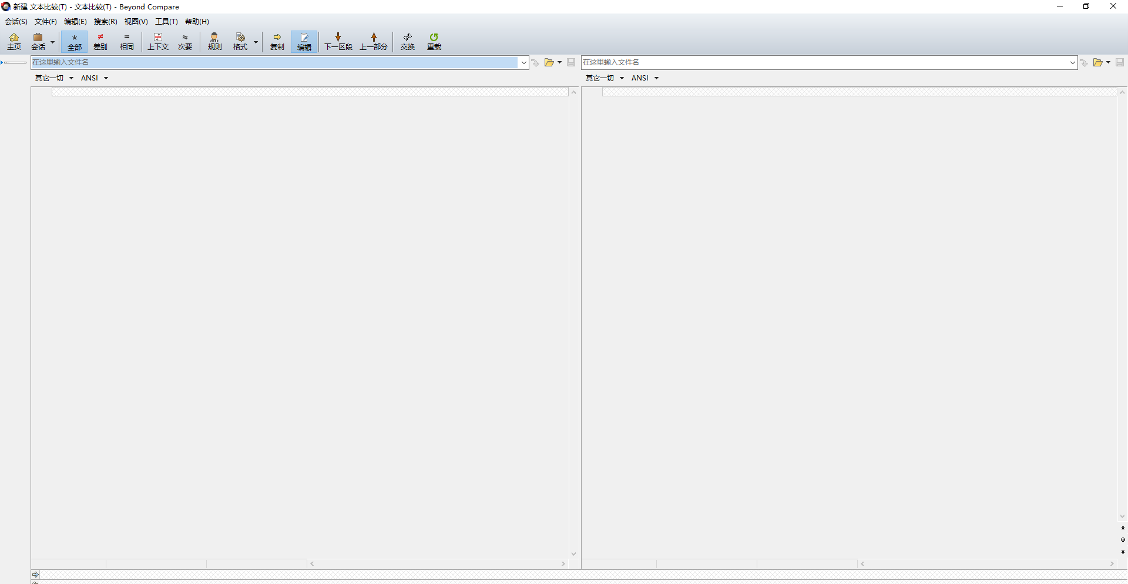Open the 视图(V) menu
This screenshot has width=1128, height=584.
(136, 22)
